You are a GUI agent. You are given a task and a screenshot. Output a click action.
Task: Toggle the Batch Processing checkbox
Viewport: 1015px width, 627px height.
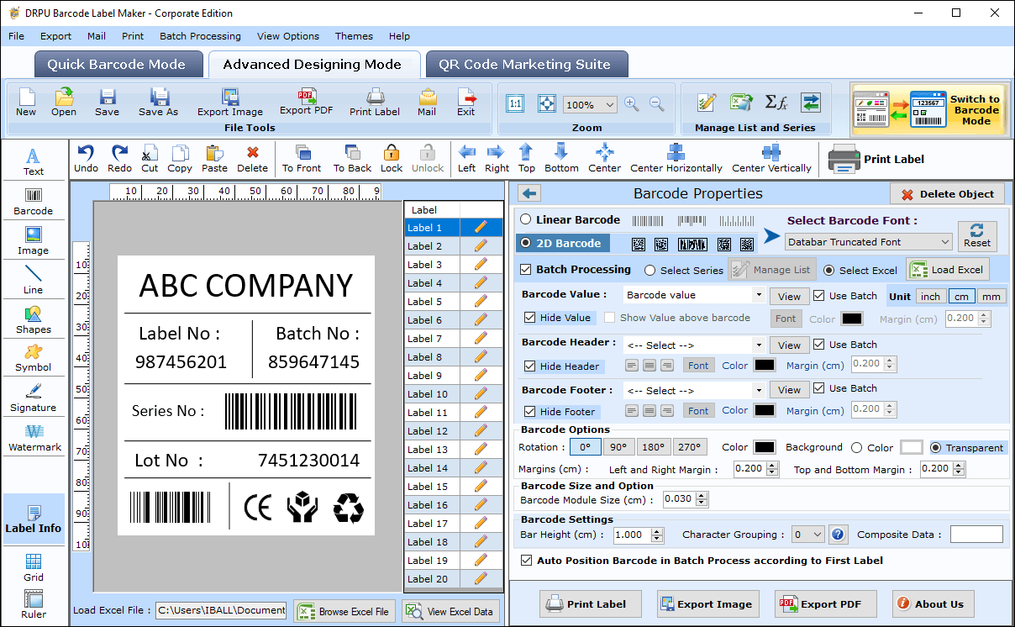[x=526, y=270]
